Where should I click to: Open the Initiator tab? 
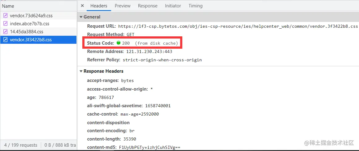pyautogui.click(x=173, y=6)
